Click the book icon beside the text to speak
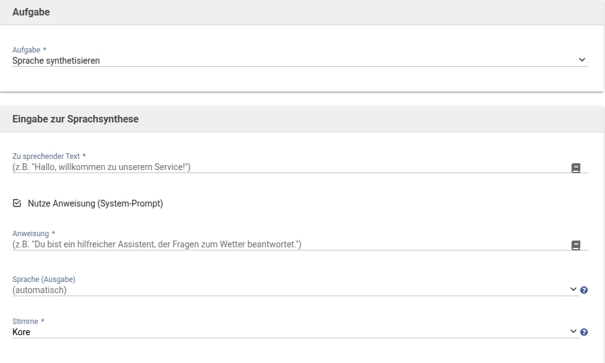 coord(576,168)
